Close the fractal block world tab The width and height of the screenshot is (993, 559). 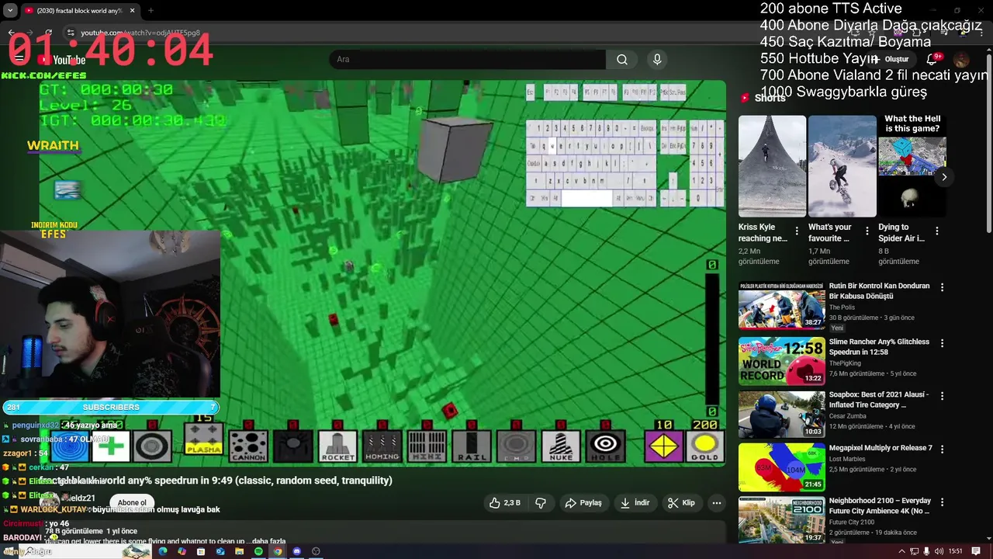132,11
